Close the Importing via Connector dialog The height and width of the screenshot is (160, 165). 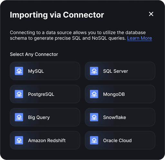151,14
